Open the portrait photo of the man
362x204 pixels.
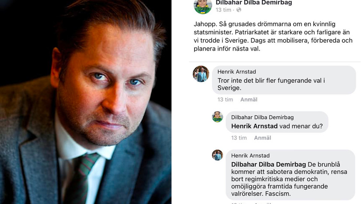[86, 102]
